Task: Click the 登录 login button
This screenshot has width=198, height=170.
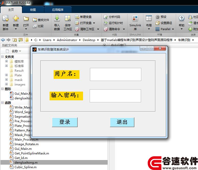Action: pyautogui.click(x=65, y=122)
